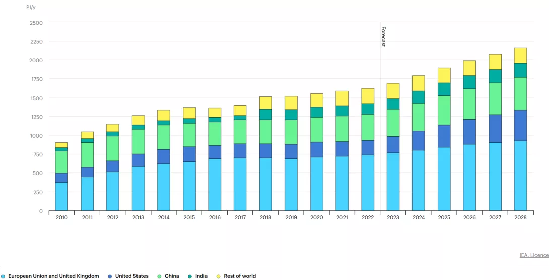Click the 2014 China bar segment
Screen dimensions: 549x280
pos(164,137)
